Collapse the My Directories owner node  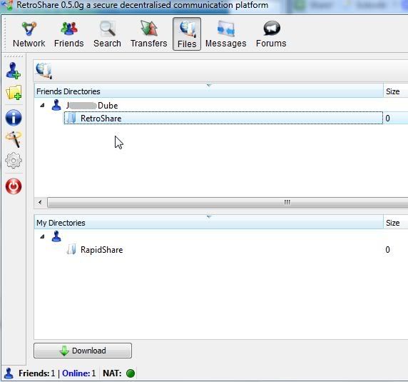coord(42,236)
